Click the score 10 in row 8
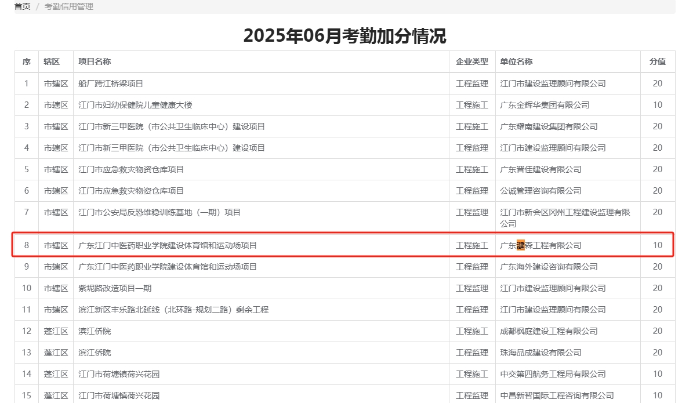The width and height of the screenshot is (682, 403). (x=658, y=245)
